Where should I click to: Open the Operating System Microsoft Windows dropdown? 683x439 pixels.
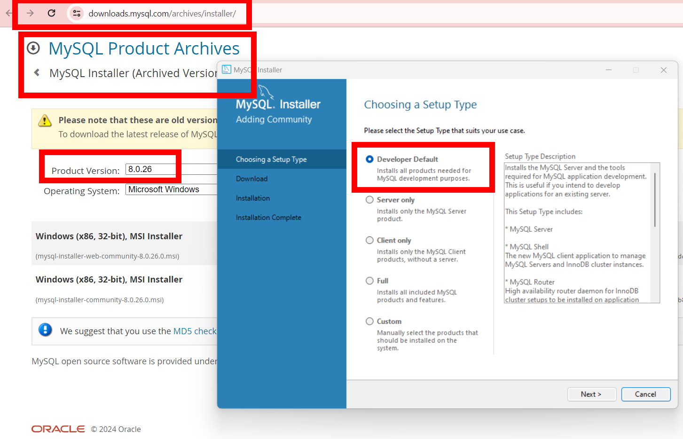171,189
